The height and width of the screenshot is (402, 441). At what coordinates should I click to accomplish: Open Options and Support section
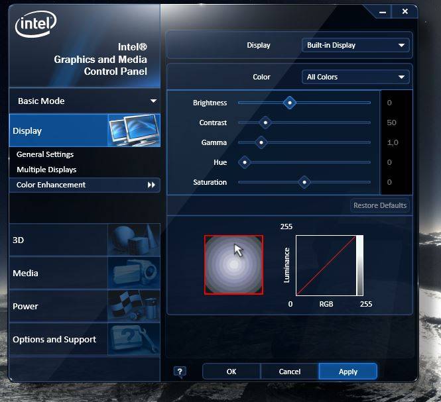(x=85, y=339)
